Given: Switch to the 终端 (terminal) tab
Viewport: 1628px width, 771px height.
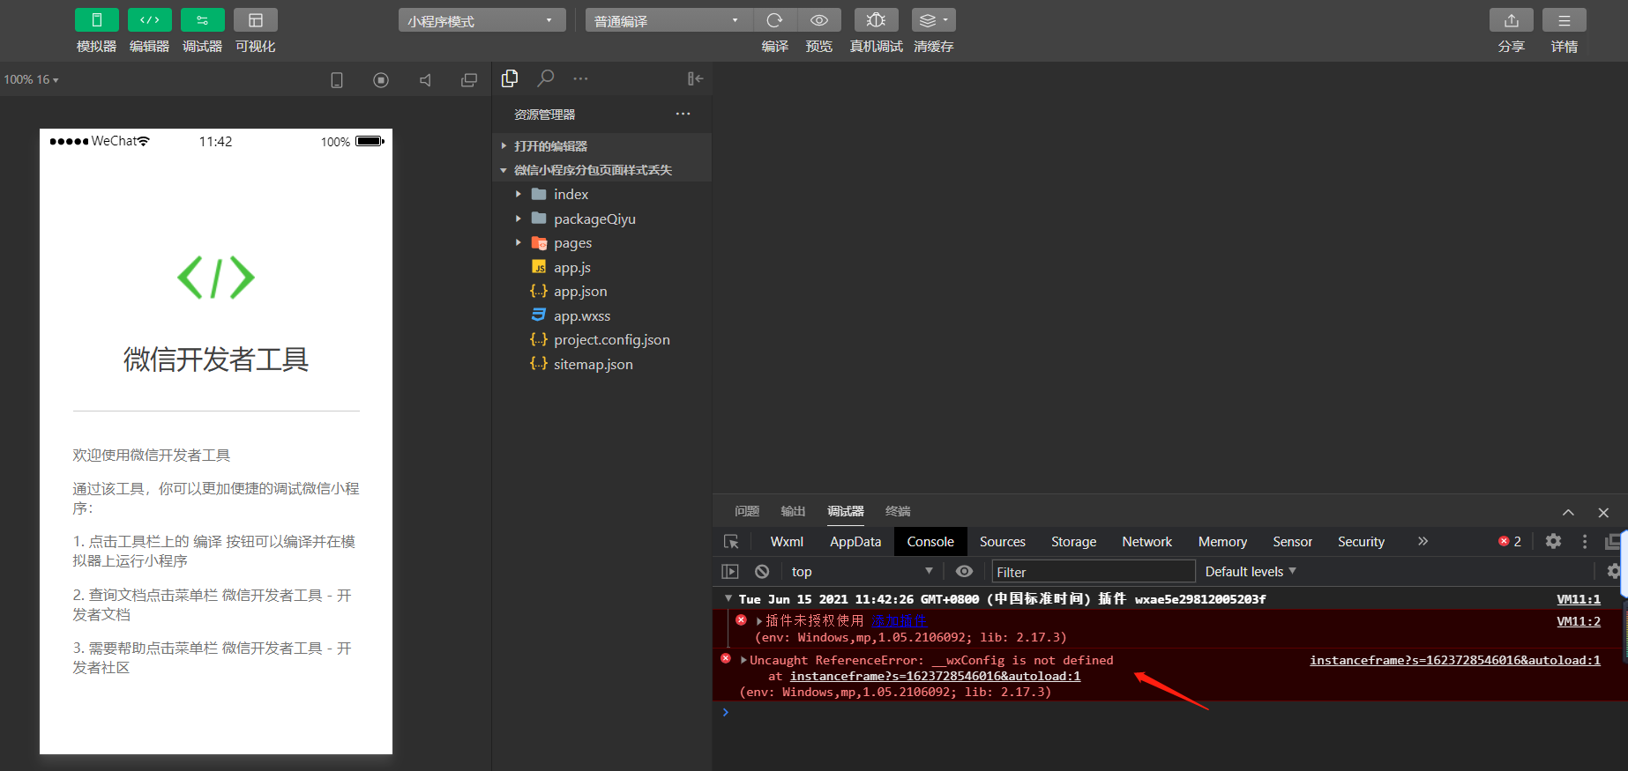Looking at the screenshot, I should 898,511.
